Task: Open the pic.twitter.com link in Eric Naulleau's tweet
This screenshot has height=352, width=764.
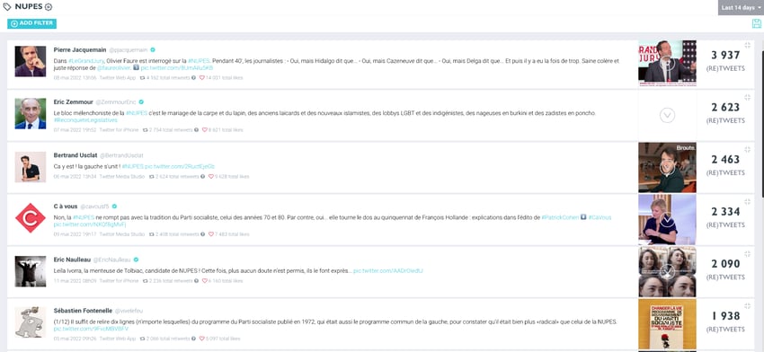Action: (x=388, y=270)
